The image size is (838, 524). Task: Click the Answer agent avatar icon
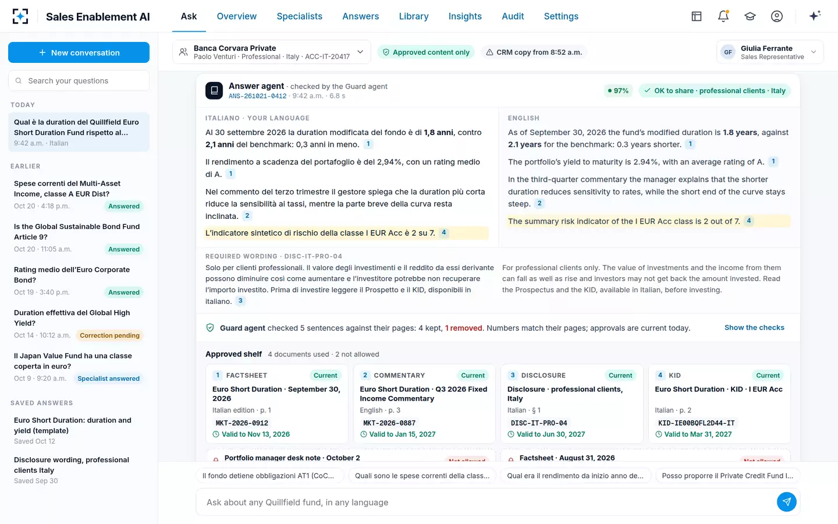click(x=214, y=90)
